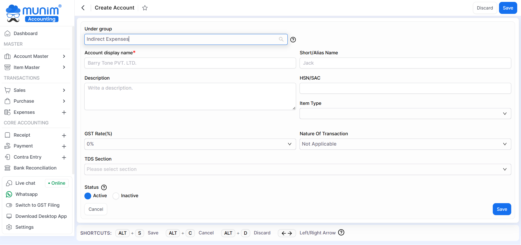Open Bank Reconciliation from sidebar
Image resolution: width=521 pixels, height=245 pixels.
[35, 168]
